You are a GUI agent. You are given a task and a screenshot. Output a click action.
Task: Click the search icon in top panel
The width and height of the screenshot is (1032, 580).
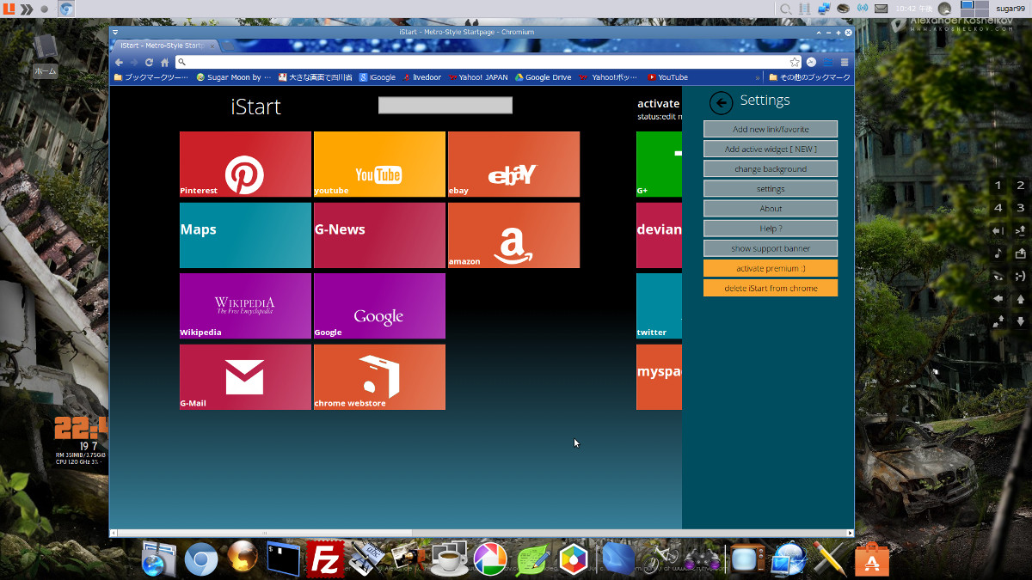(786, 9)
